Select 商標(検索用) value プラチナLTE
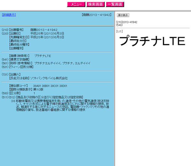The width and height of the screenshot is (191, 166). tap(43, 56)
